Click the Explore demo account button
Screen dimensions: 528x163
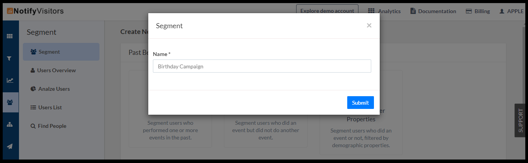327,11
